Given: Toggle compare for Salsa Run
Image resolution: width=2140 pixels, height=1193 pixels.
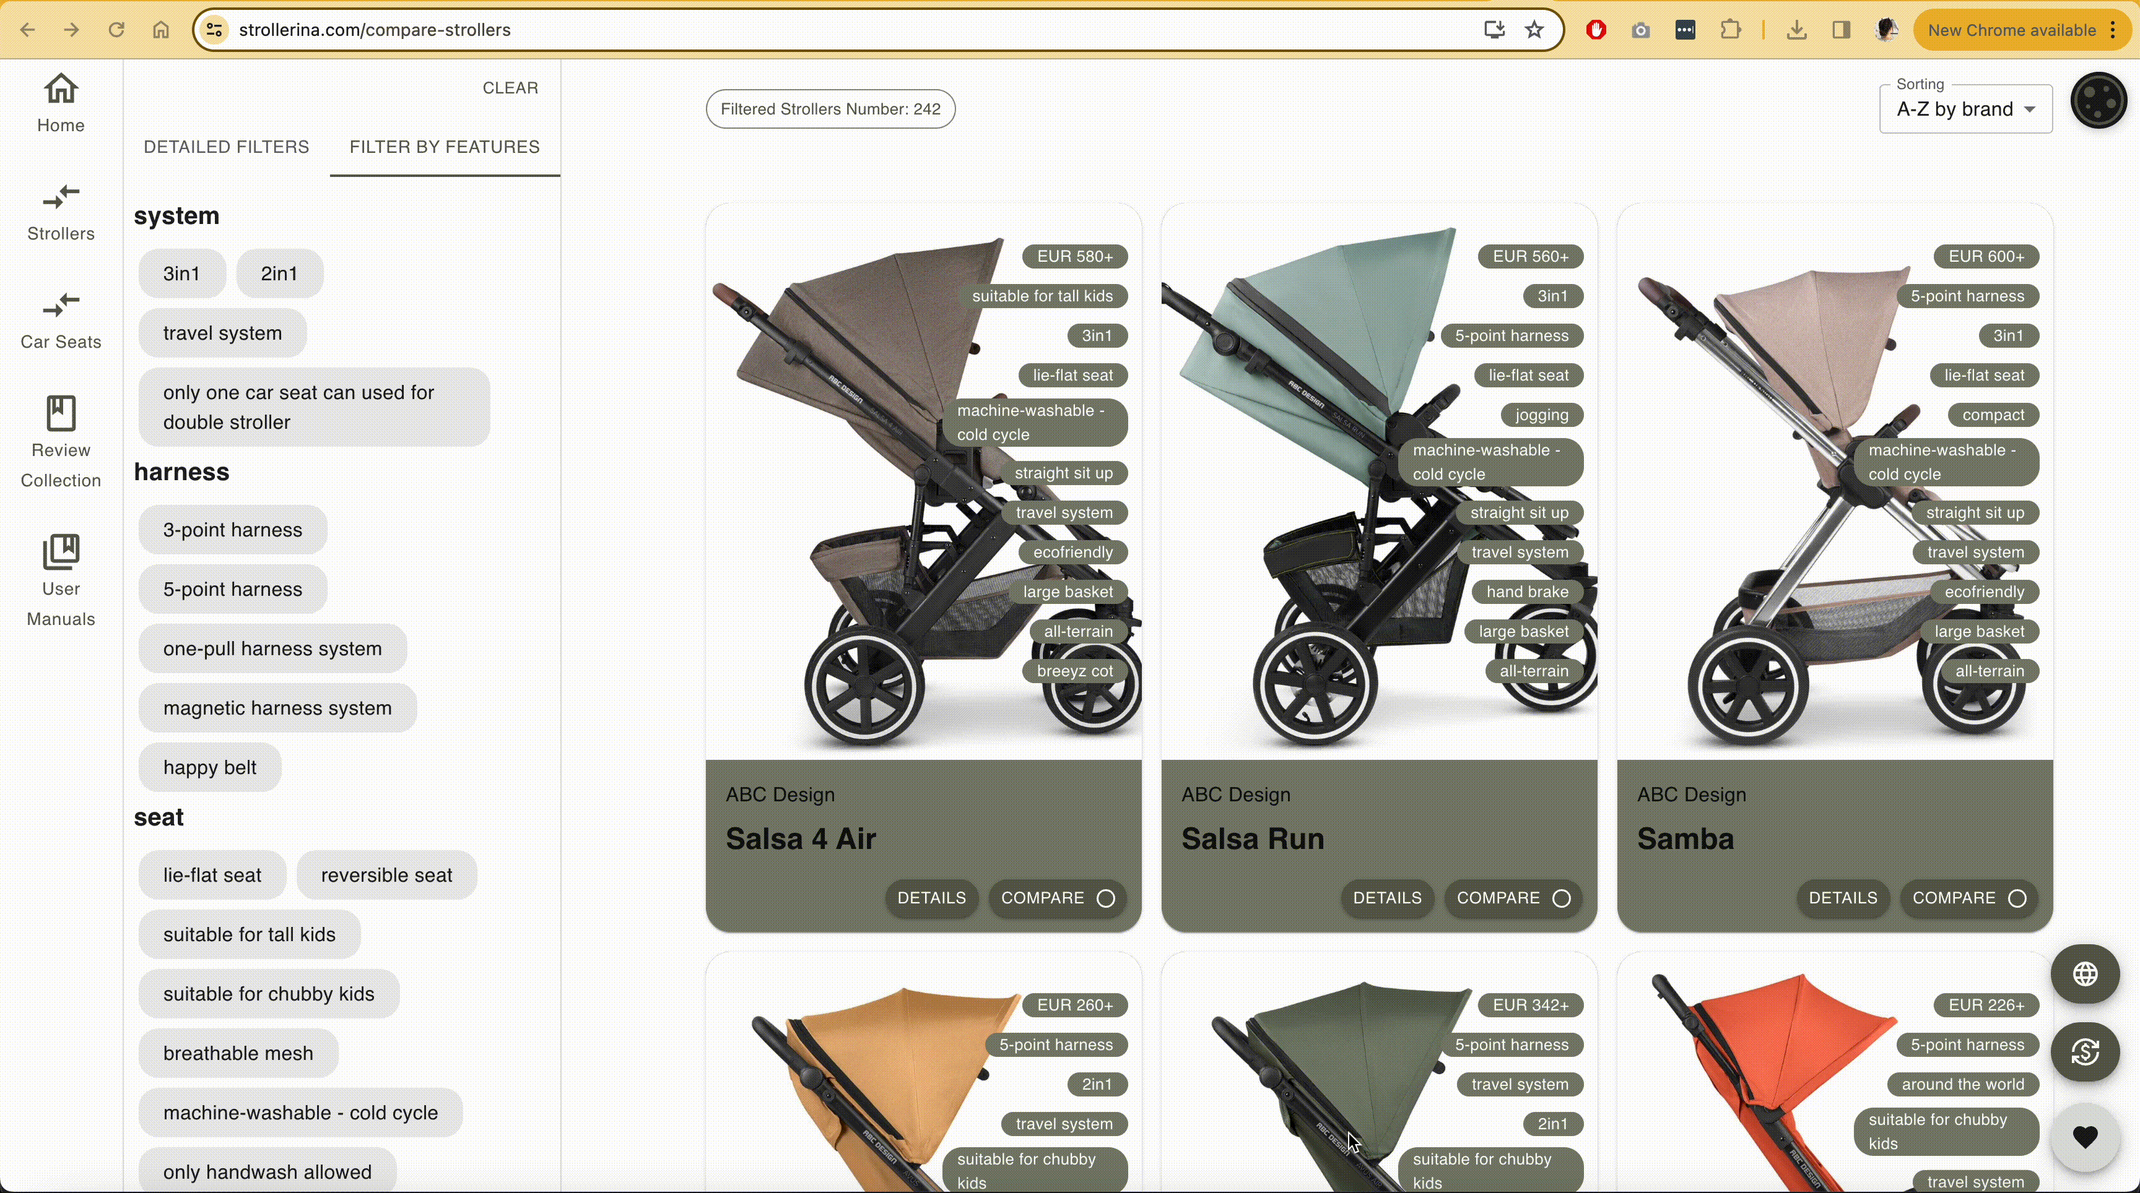Looking at the screenshot, I should click(1513, 898).
